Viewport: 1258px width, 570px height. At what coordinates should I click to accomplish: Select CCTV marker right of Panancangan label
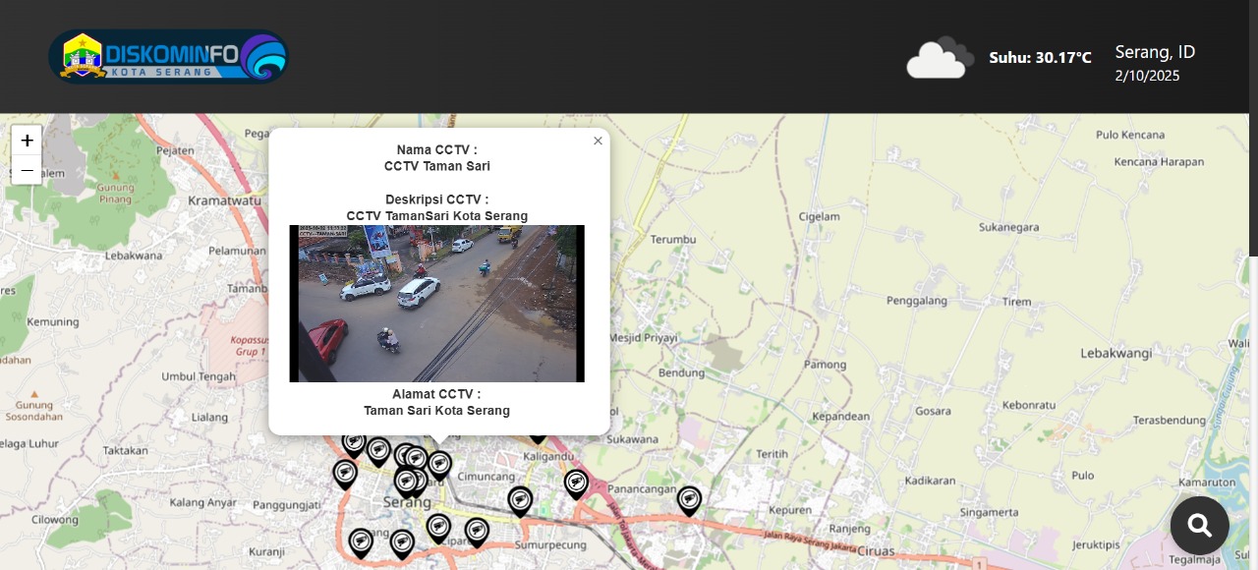pyautogui.click(x=689, y=500)
